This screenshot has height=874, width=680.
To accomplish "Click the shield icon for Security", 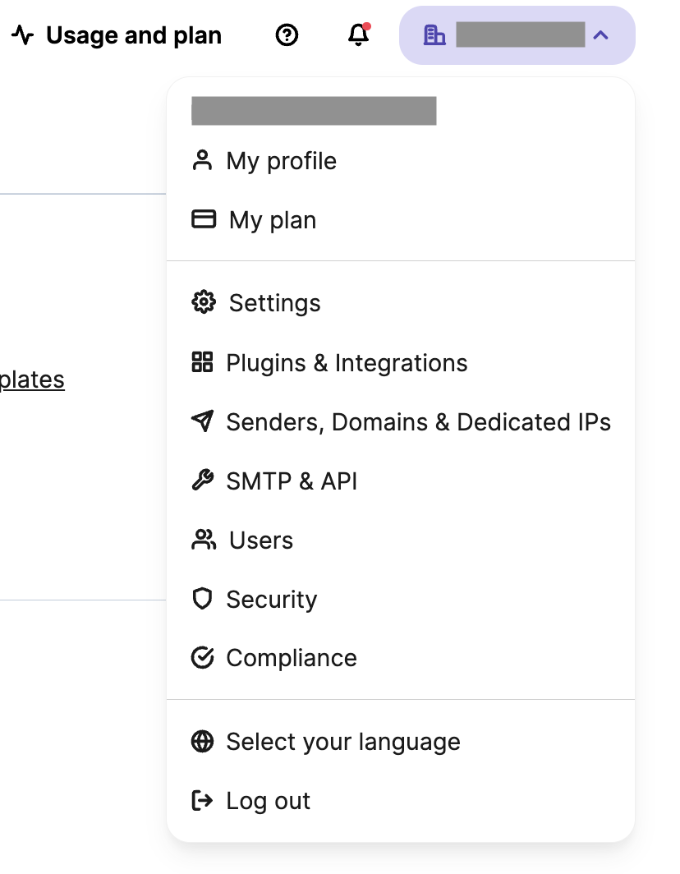I will coord(202,599).
